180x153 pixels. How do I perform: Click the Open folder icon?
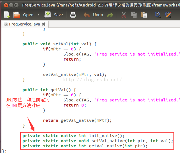[x=17, y=15]
